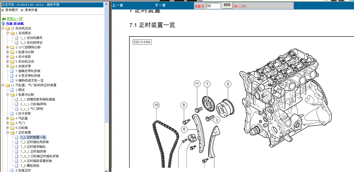354x172 pixels.
Task: Open 8 检查正时 page
Action: point(23,170)
